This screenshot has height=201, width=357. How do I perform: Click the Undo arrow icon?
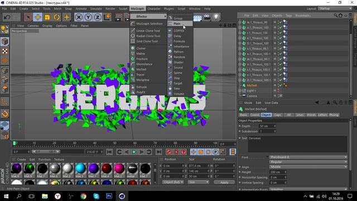point(7,17)
